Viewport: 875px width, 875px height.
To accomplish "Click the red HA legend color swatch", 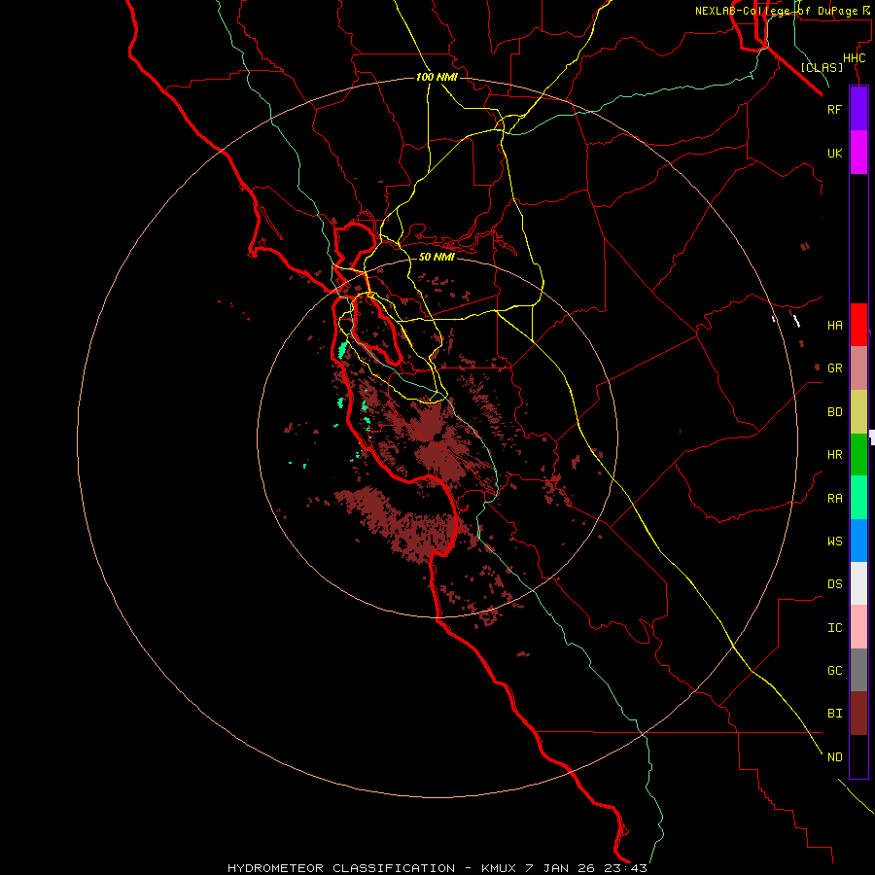I will (858, 325).
